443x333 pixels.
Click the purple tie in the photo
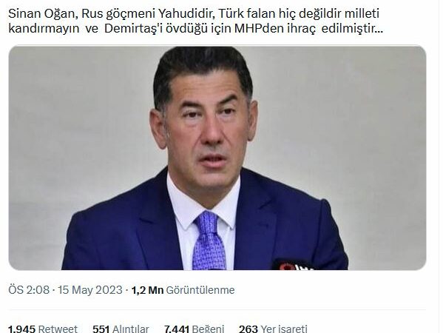(x=209, y=240)
